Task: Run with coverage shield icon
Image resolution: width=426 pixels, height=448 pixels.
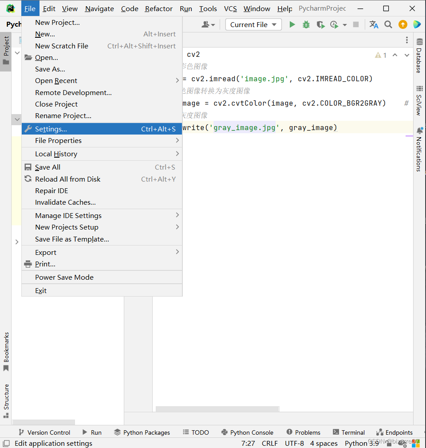Action: click(320, 25)
